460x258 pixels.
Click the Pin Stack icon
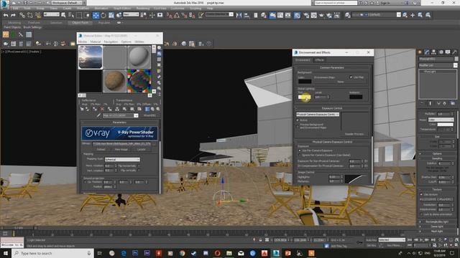pos(422,103)
